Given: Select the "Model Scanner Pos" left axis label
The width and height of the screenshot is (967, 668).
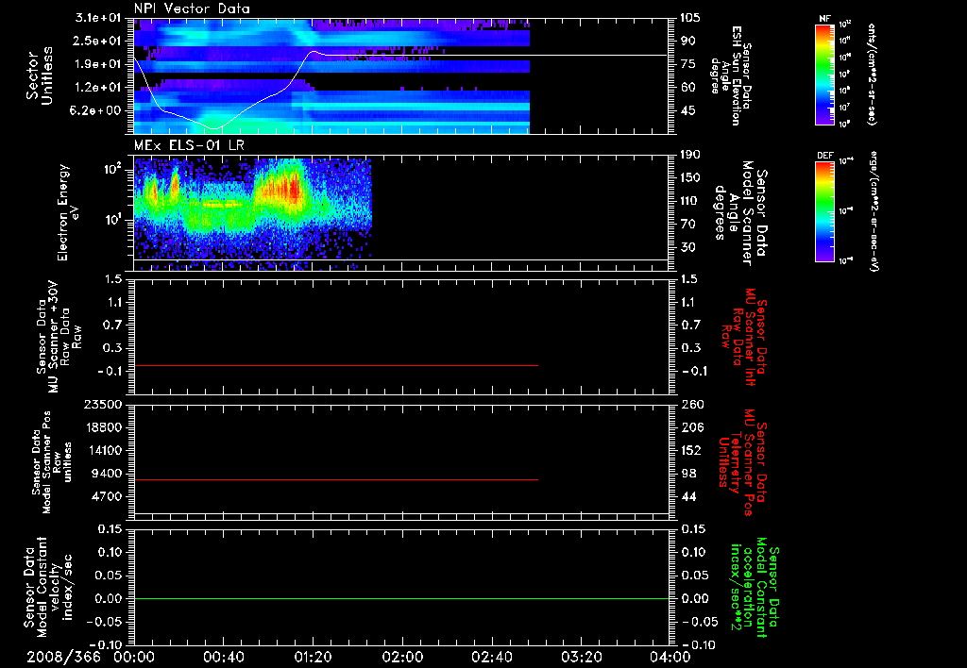Looking at the screenshot, I should [53, 462].
